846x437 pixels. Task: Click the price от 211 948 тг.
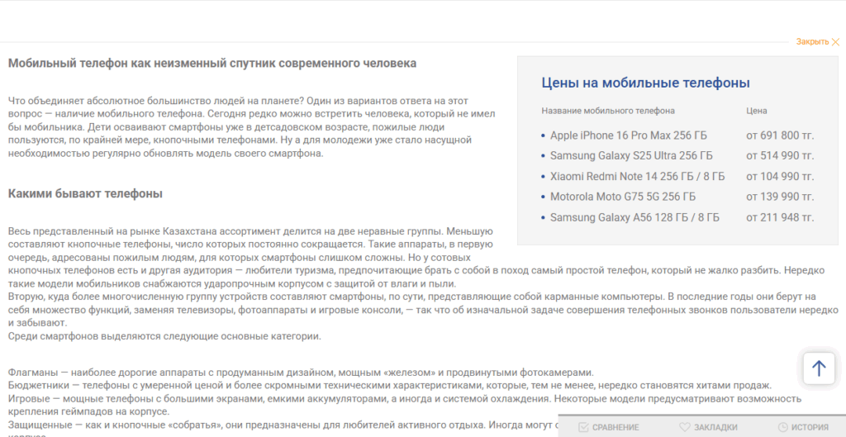779,217
